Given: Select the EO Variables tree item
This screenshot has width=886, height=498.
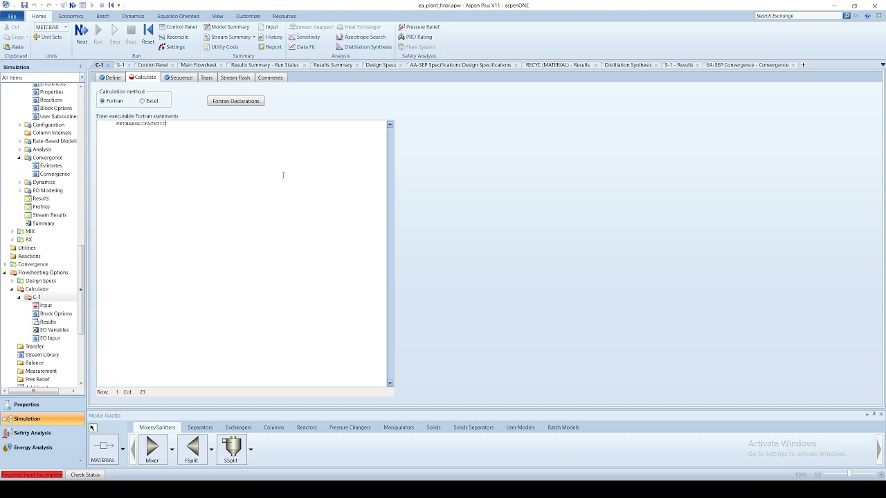Looking at the screenshot, I should (x=50, y=330).
